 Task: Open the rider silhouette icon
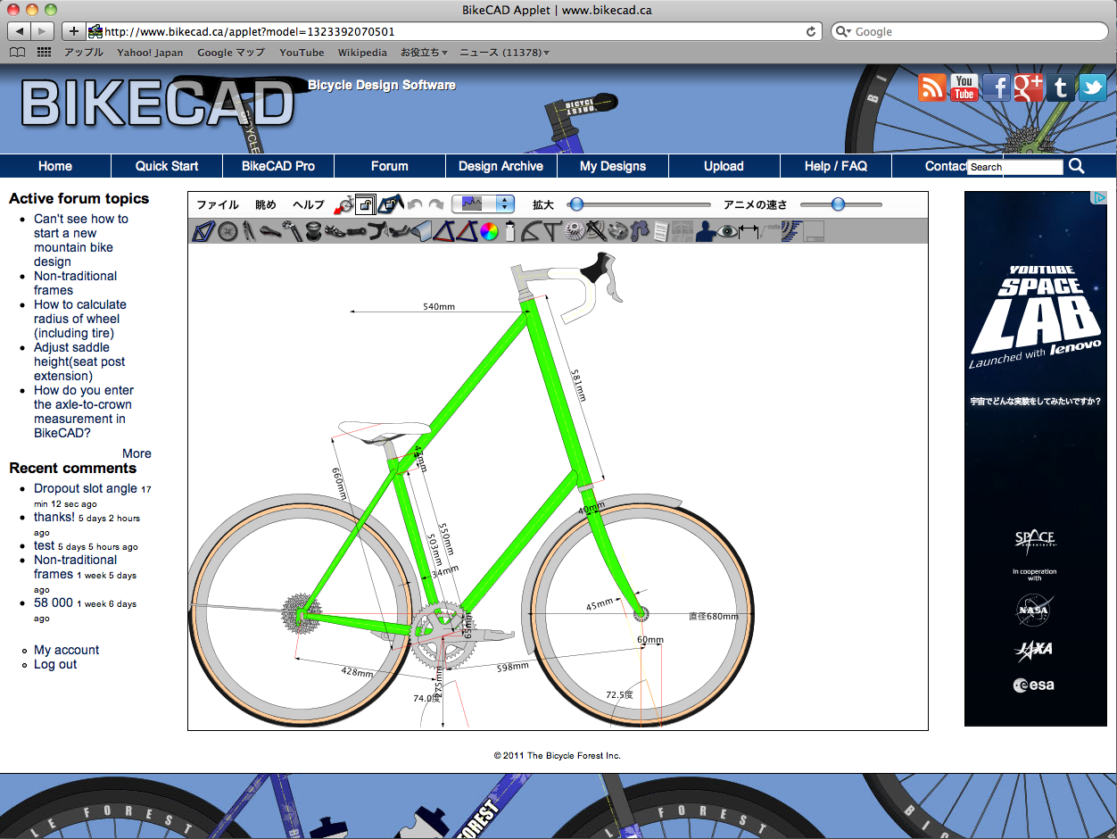706,231
